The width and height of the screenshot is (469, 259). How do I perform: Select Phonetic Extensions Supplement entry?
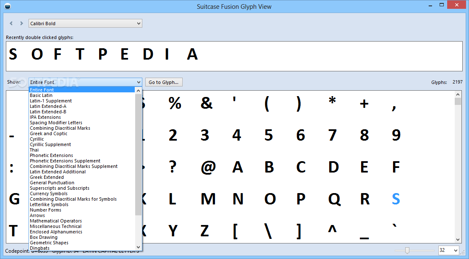tap(82, 161)
